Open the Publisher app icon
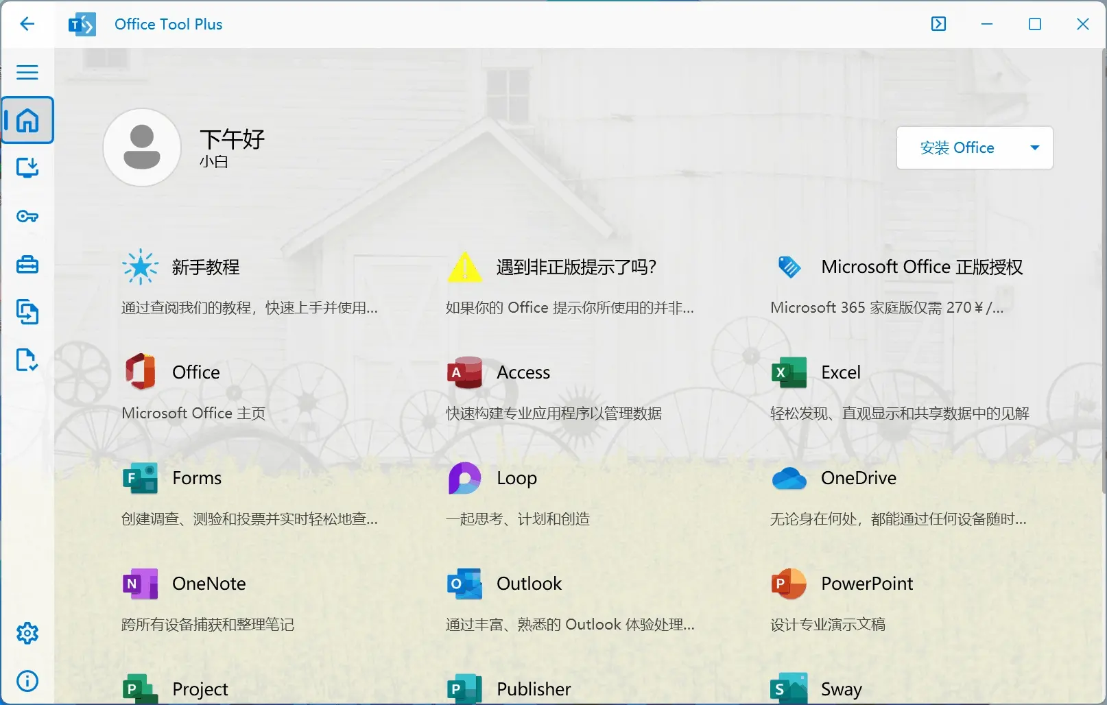Viewport: 1107px width, 705px height. click(464, 689)
